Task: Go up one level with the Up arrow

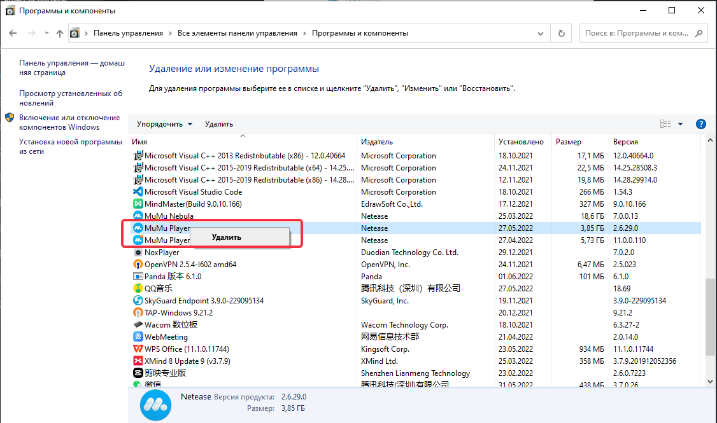Action: pyautogui.click(x=60, y=33)
